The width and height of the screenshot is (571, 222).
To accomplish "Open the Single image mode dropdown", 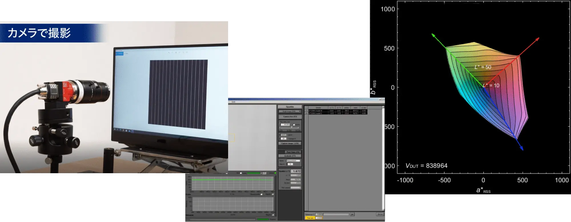I will coord(290,111).
